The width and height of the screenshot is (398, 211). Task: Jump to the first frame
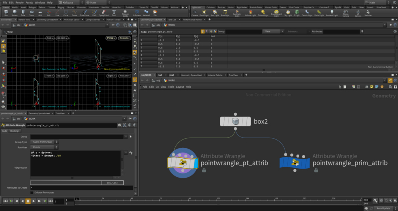tap(5, 201)
